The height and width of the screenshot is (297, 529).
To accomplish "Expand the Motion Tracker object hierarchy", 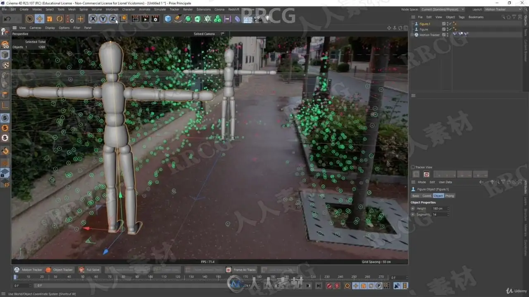I will pos(412,35).
